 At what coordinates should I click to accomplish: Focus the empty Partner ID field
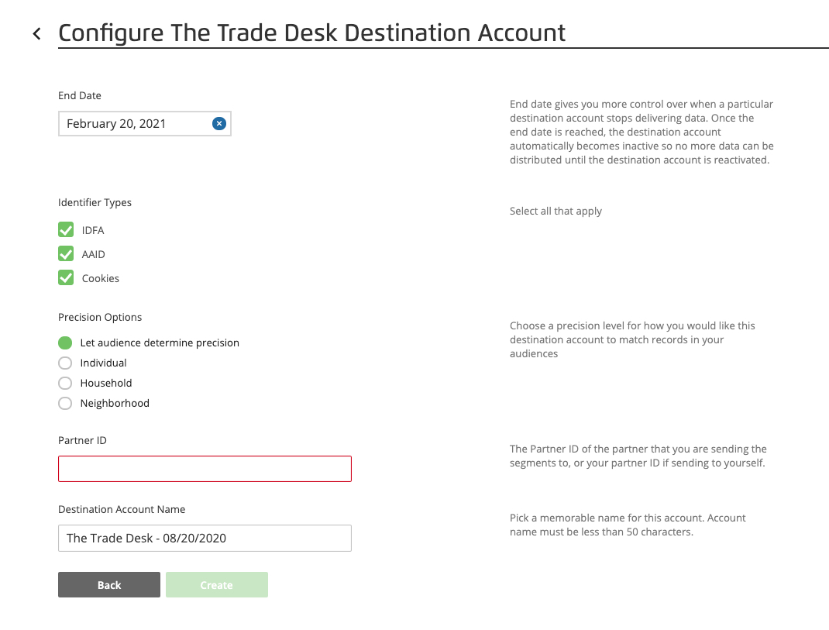click(205, 469)
